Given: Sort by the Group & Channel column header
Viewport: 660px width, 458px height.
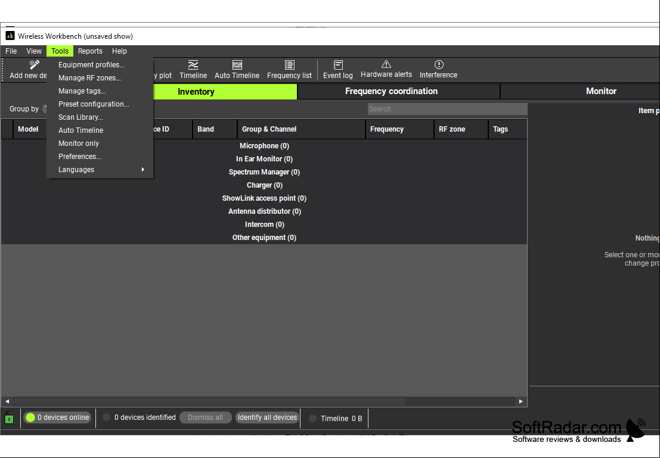Looking at the screenshot, I should click(x=301, y=129).
